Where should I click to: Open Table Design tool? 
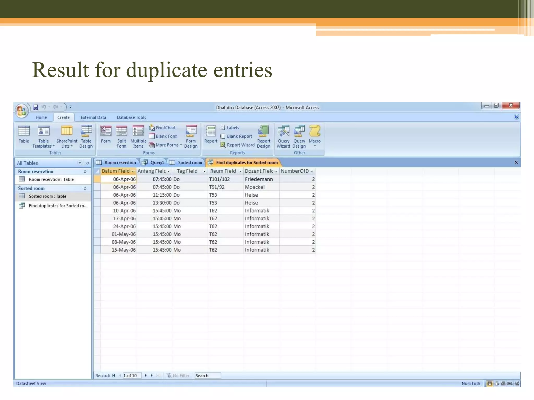coord(86,137)
